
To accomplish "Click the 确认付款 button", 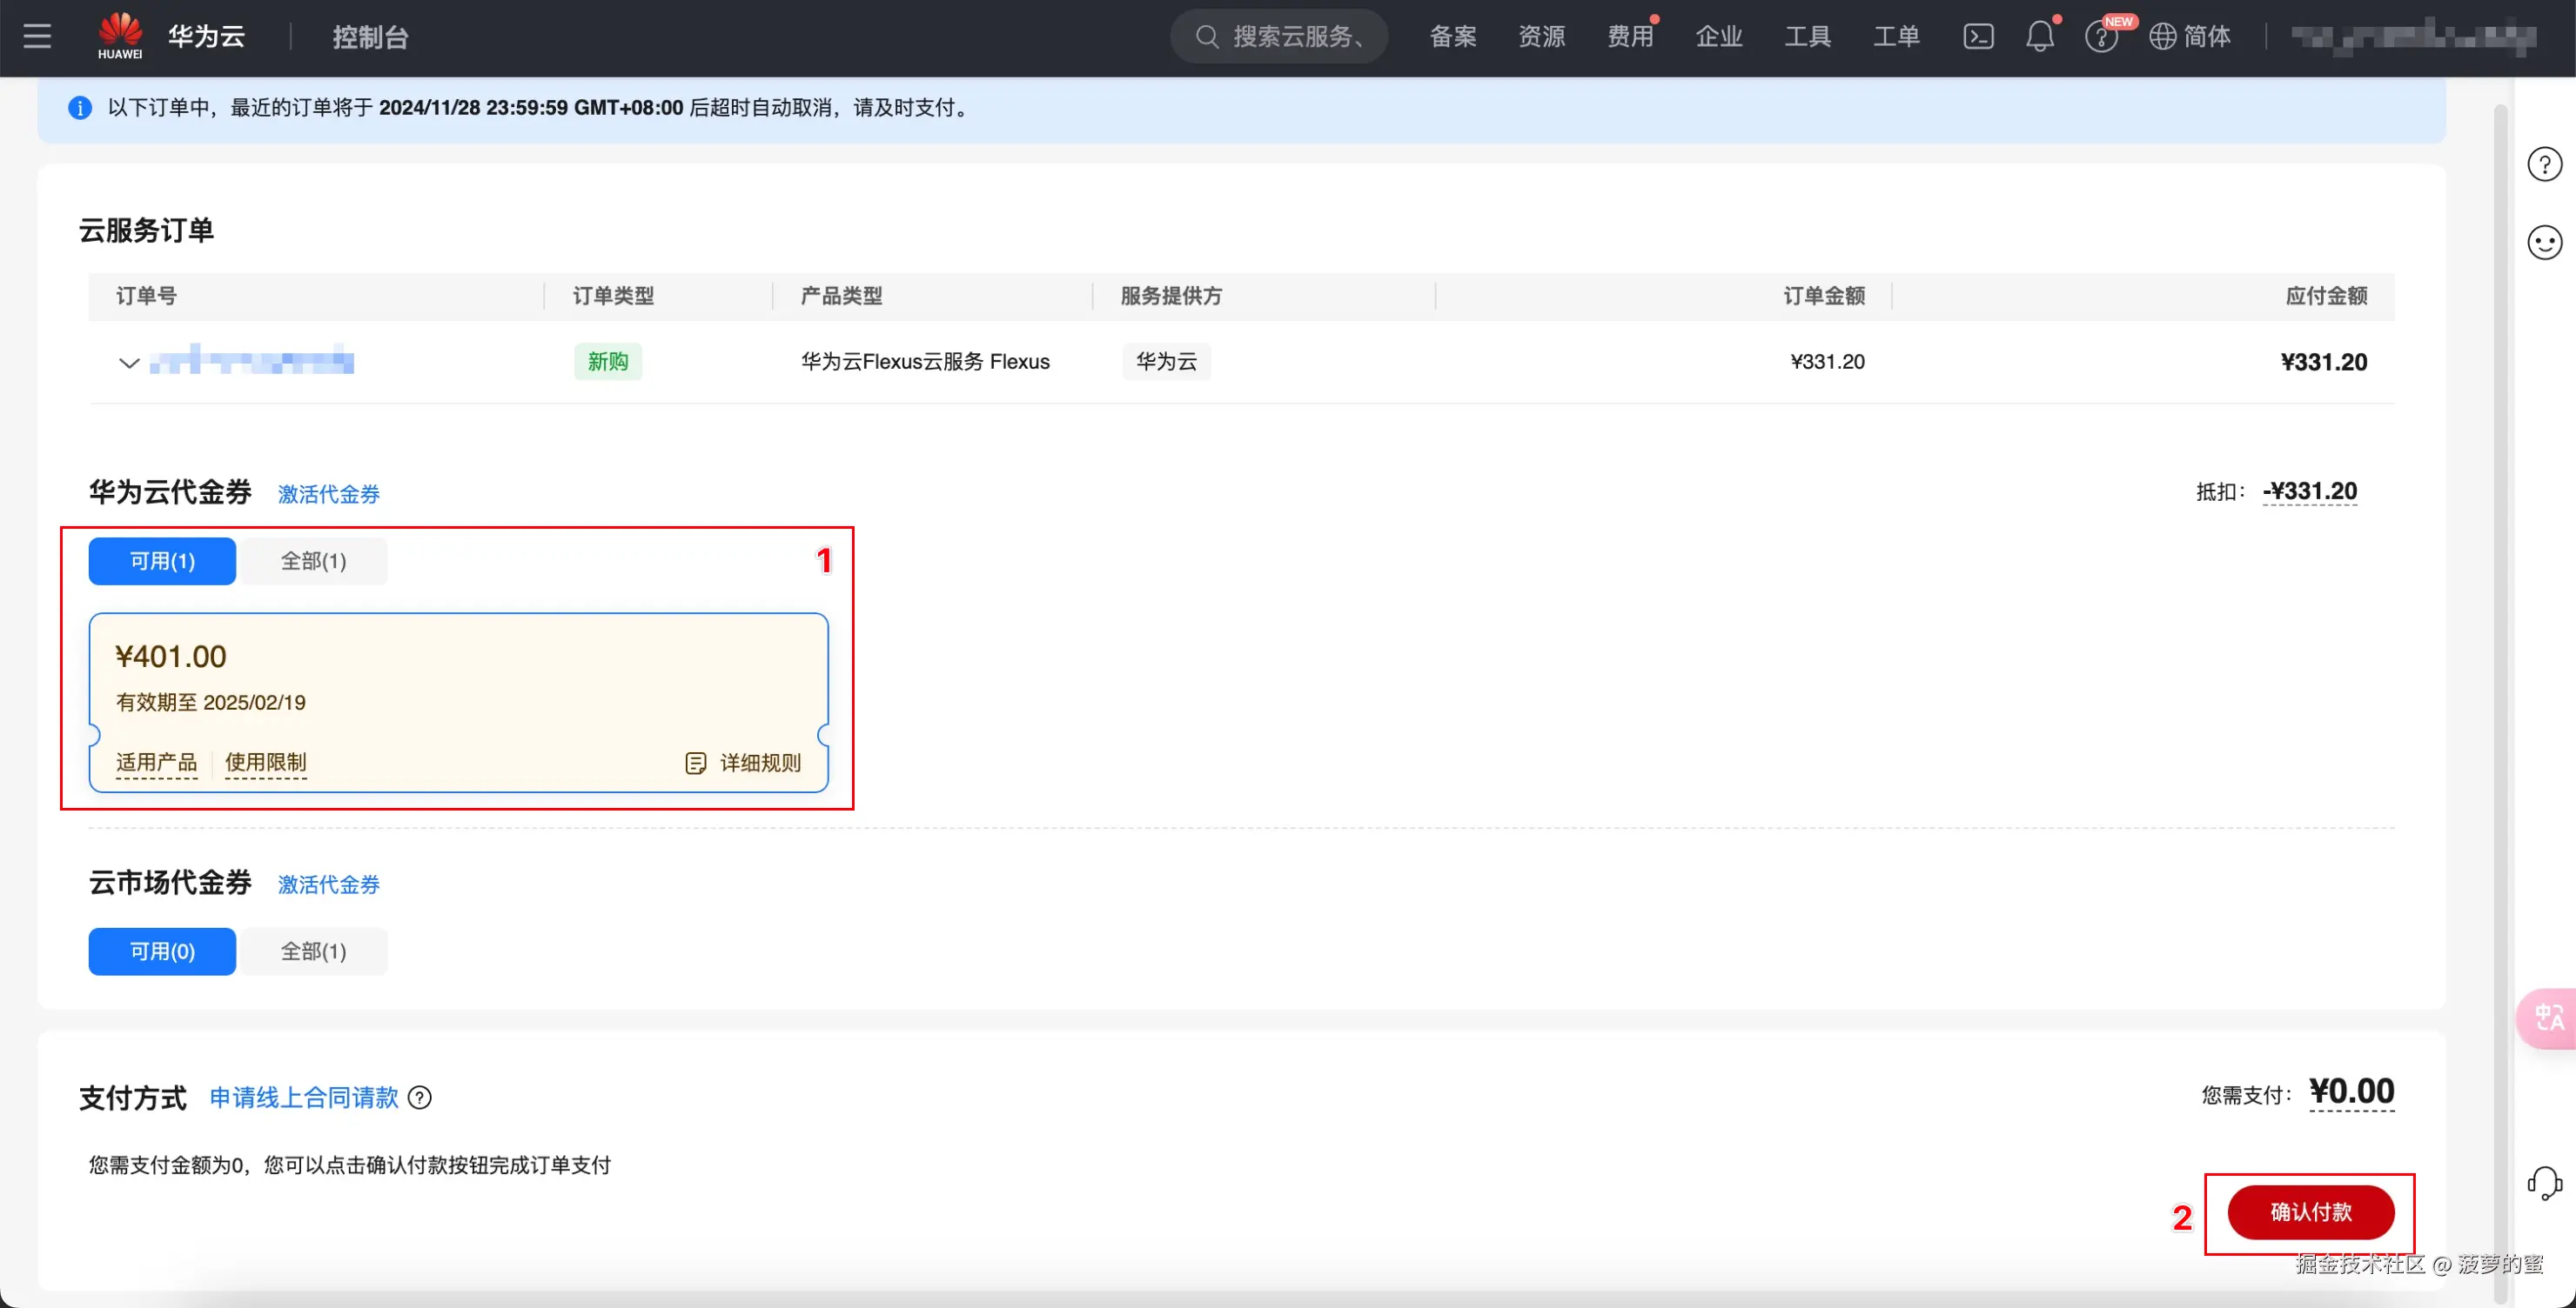I will 2311,1213.
